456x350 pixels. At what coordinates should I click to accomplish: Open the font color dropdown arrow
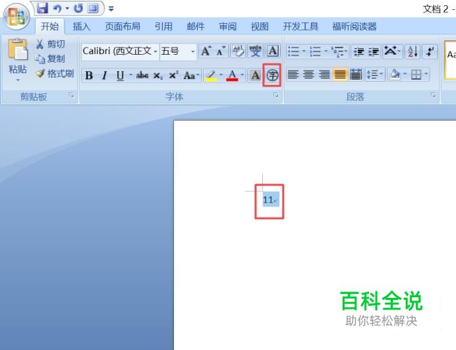tap(242, 75)
